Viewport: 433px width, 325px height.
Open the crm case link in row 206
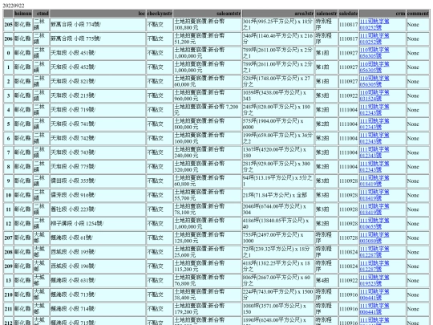coord(374,39)
